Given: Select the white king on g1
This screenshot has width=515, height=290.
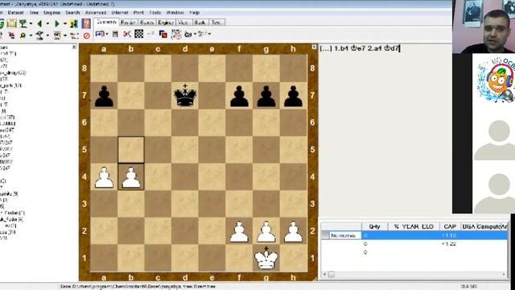Looking at the screenshot, I should [266, 258].
